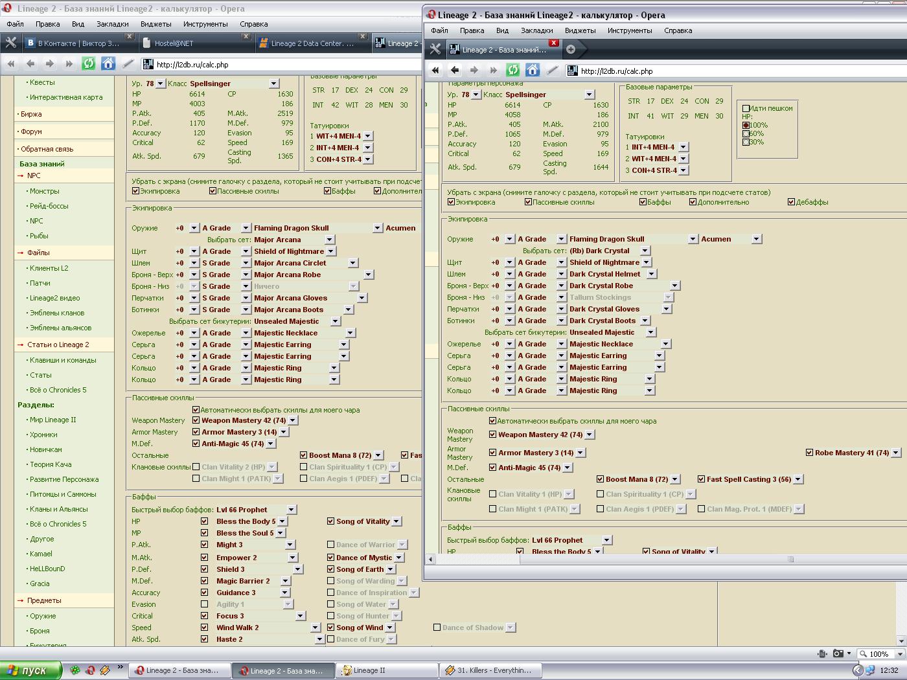
Task: Open the Flaming Dragon Skull dropdown in the front window
Action: [693, 239]
